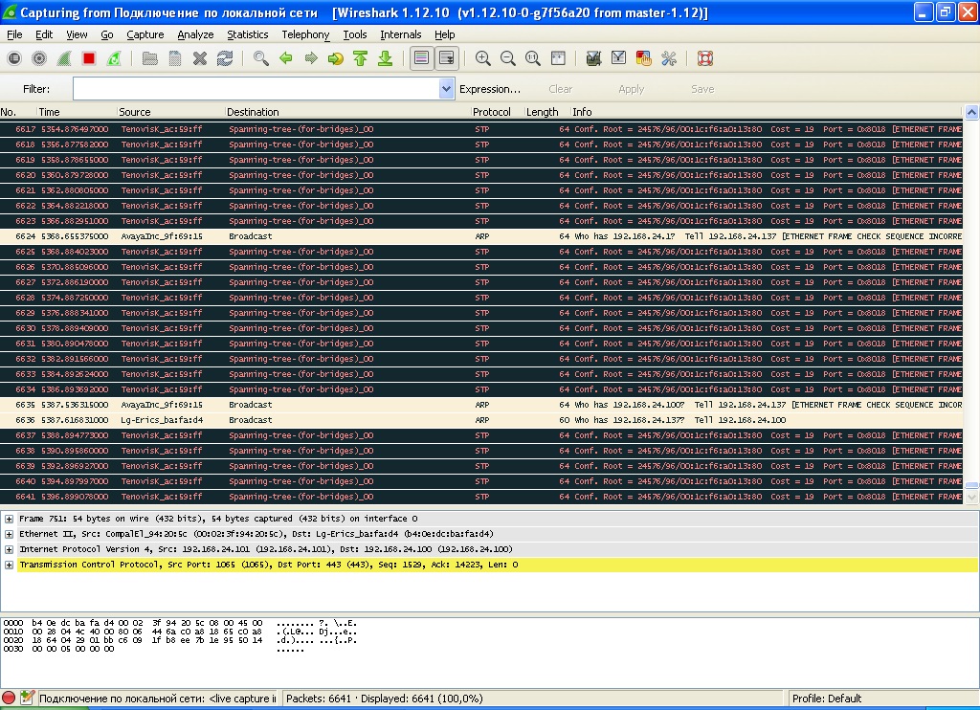Click the expert info status indicator
This screenshot has width=980, height=710.
point(10,699)
